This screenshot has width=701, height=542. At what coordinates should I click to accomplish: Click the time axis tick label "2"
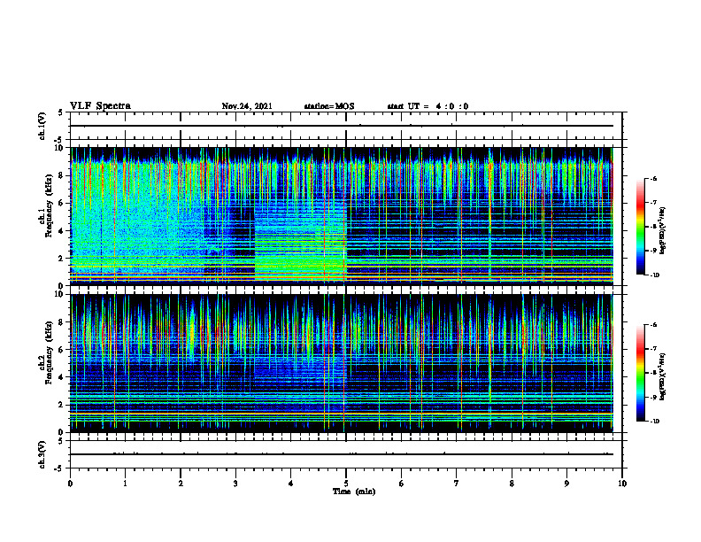[181, 484]
